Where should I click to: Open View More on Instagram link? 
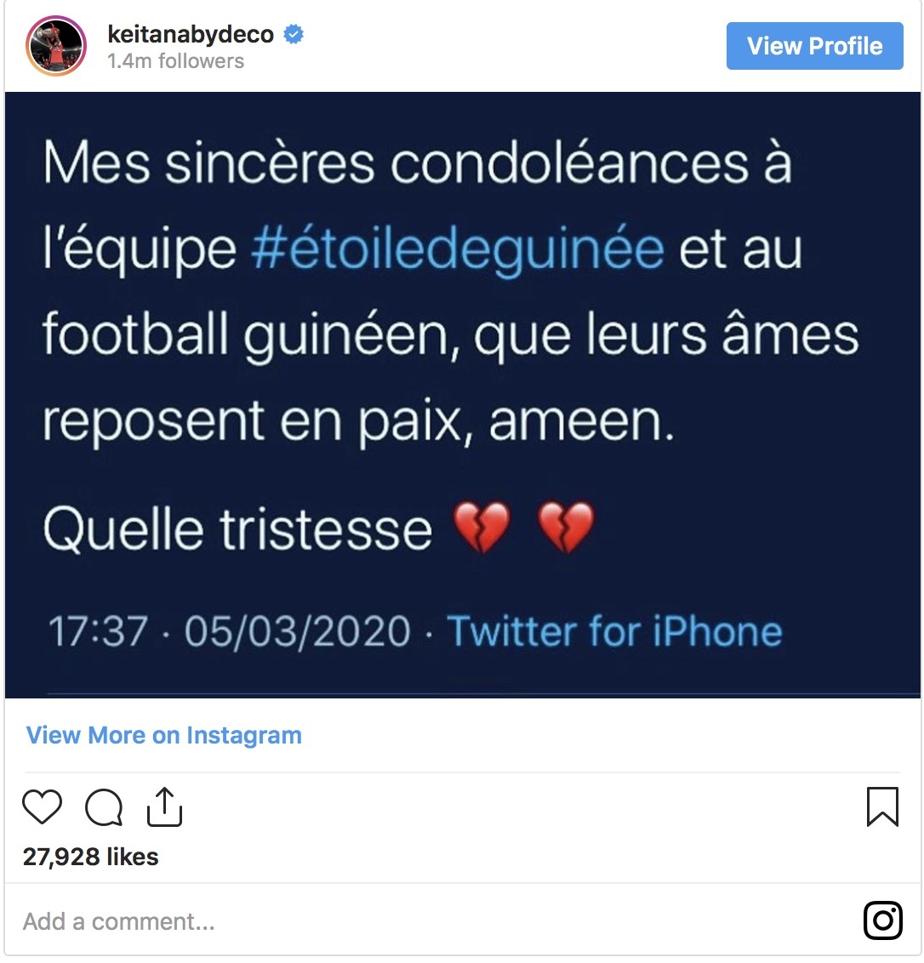(x=164, y=735)
